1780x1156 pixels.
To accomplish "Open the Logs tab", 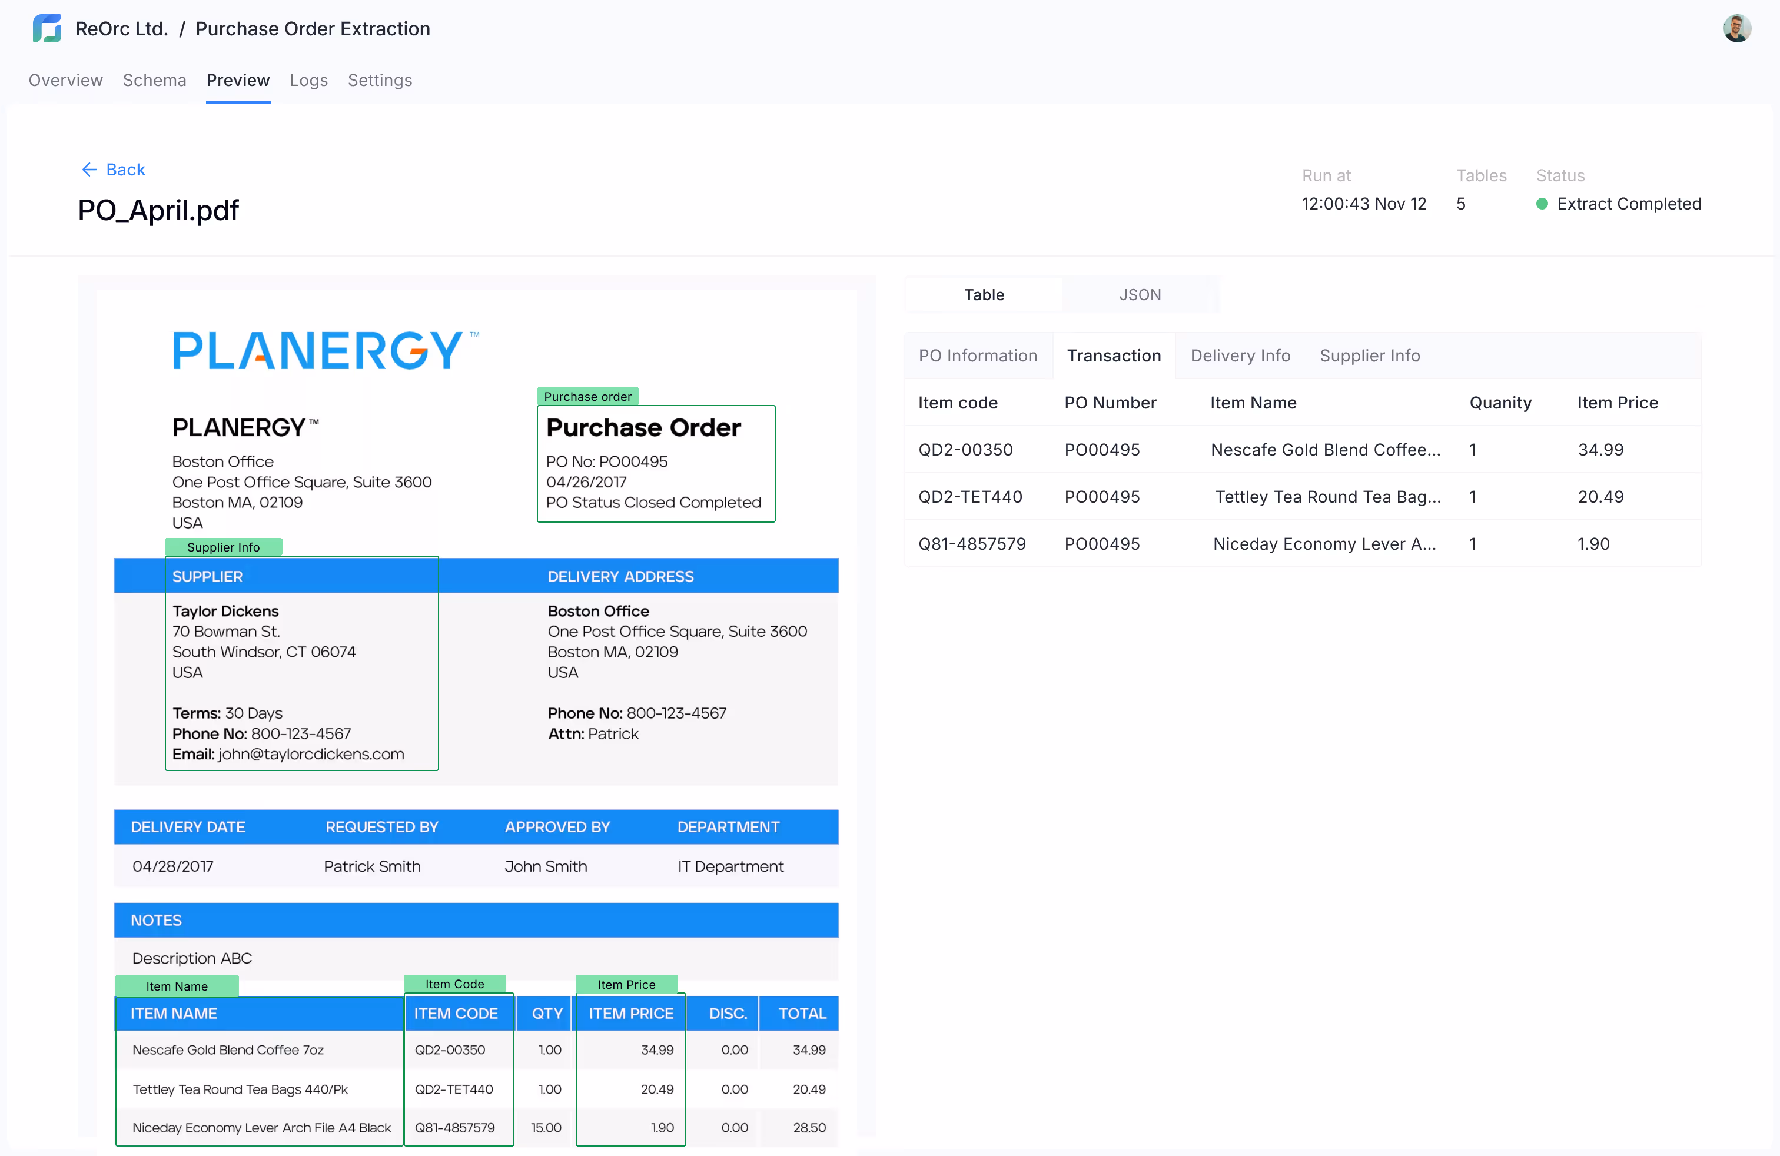I will click(309, 80).
